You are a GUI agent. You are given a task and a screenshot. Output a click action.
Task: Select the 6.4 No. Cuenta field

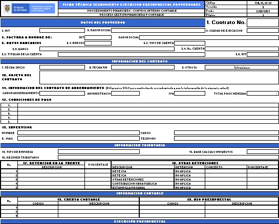(242, 49)
